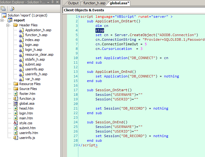The height and width of the screenshot is (157, 205).
Task: Click the submit.asp file icon
Action: 21,65
